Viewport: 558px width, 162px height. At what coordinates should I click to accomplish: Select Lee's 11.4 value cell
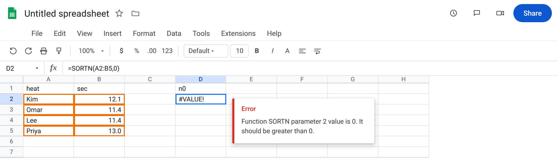point(99,120)
